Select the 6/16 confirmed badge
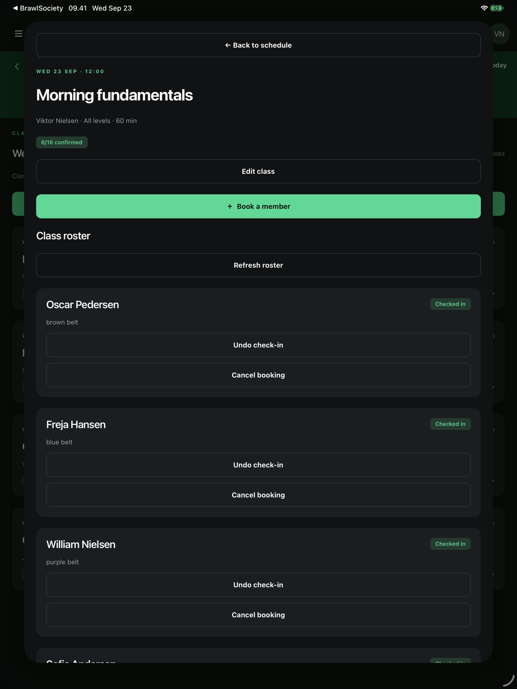 (x=62, y=142)
